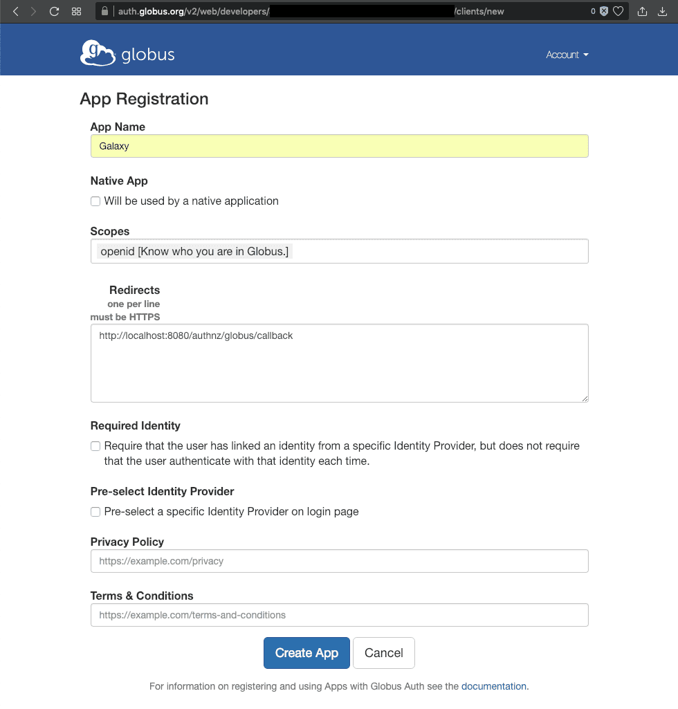Open downloads via the download icon
This screenshot has width=678, height=709.
662,11
